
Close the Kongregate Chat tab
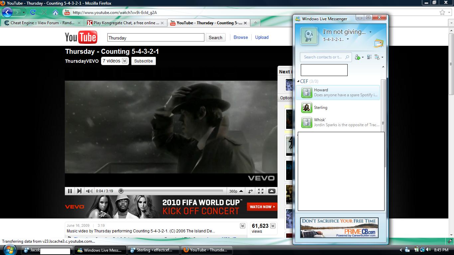point(162,23)
